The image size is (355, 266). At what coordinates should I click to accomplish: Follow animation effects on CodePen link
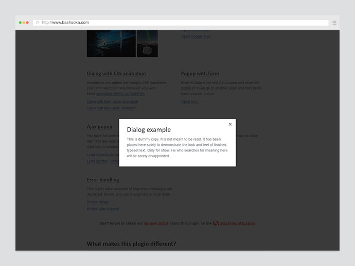coord(120,94)
